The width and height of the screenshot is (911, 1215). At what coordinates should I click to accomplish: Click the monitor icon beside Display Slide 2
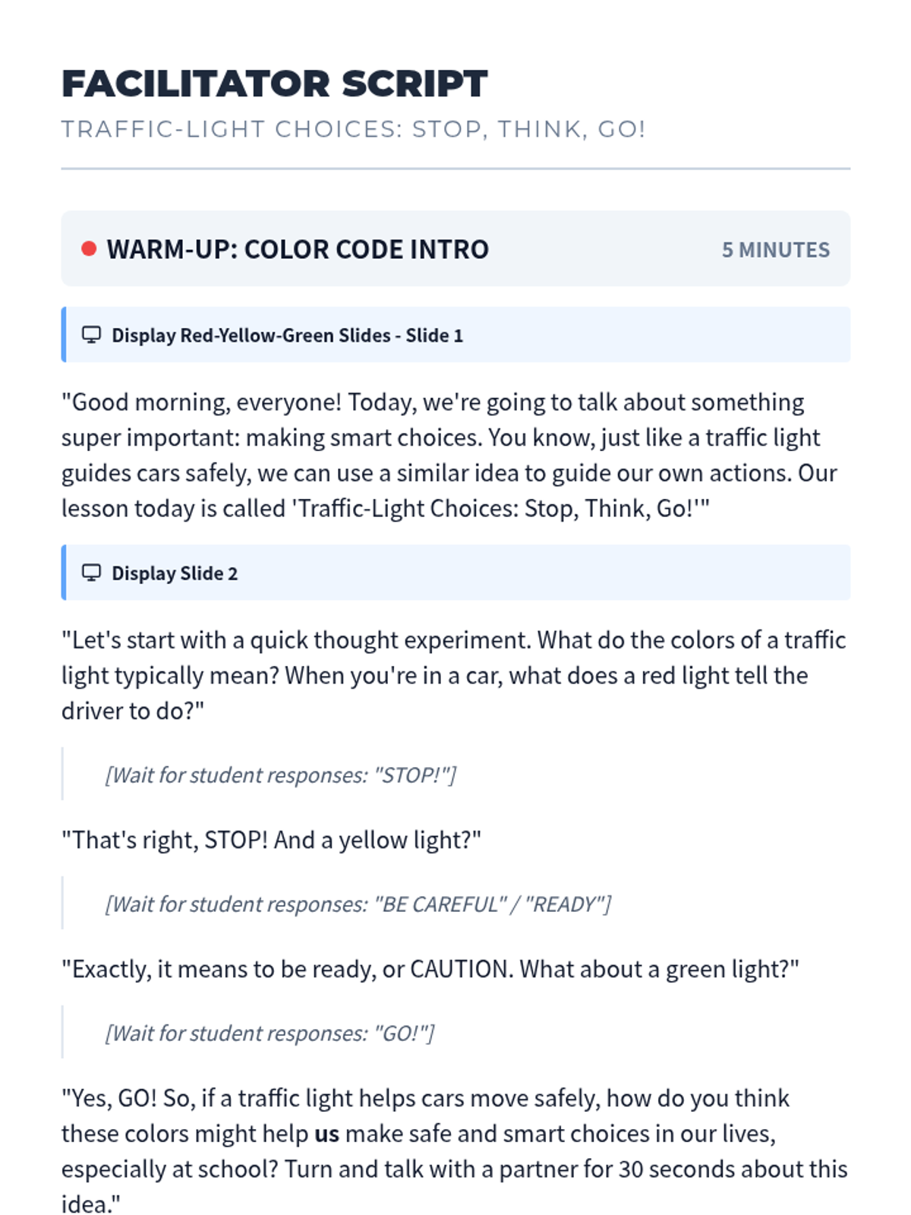(91, 573)
